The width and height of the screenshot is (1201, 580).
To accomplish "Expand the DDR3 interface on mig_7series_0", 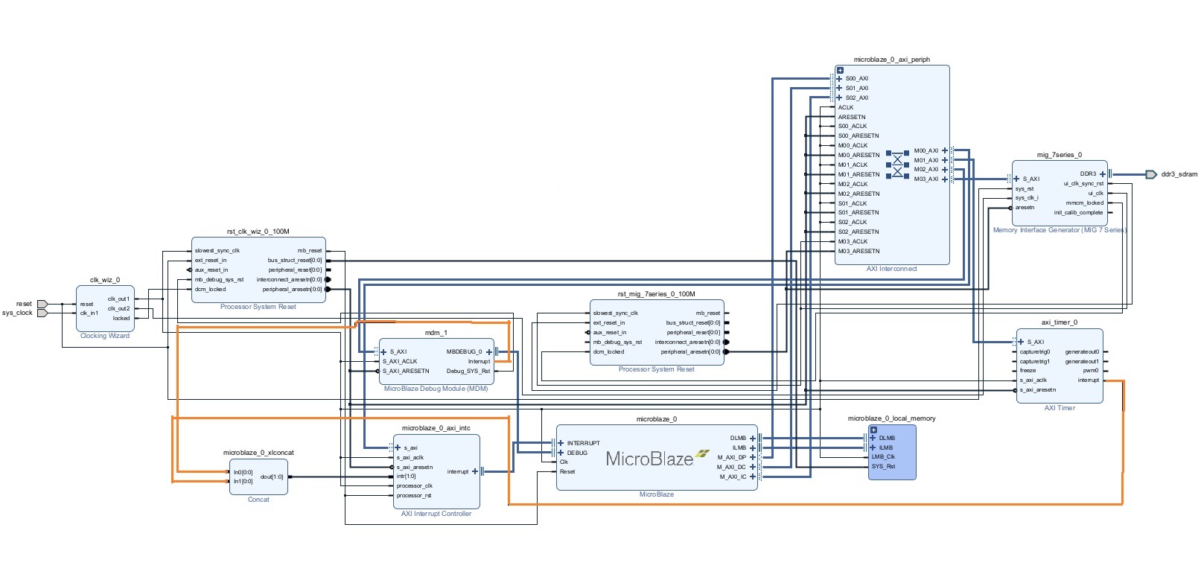I will click(x=1103, y=173).
